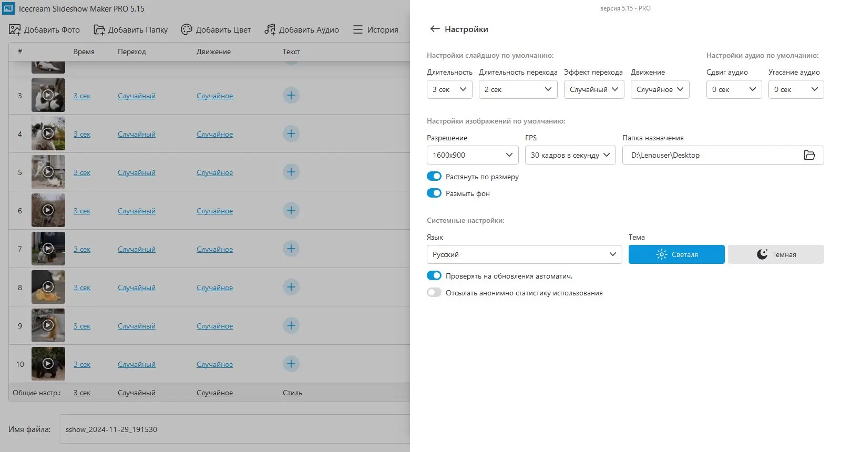This screenshot has width=841, height=452.
Task: Disable the Растянуть по размеру toggle
Action: [x=434, y=177]
